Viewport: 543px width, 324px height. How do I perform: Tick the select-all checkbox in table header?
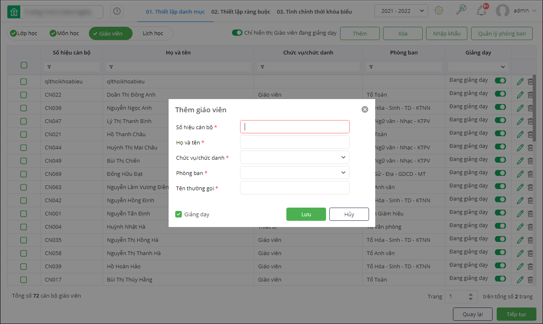tap(24, 65)
